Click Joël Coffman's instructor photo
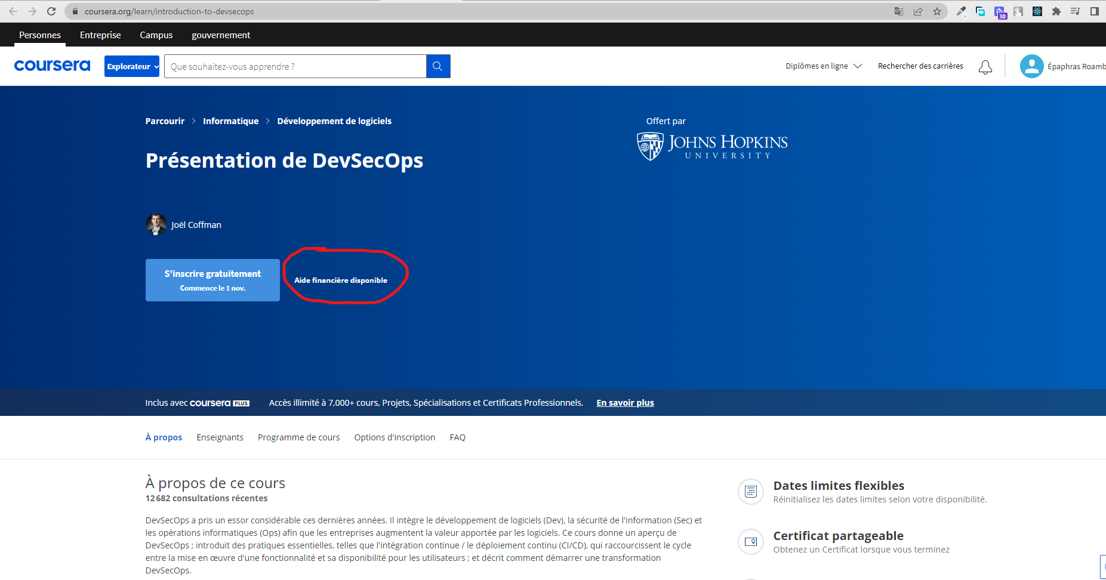 156,224
